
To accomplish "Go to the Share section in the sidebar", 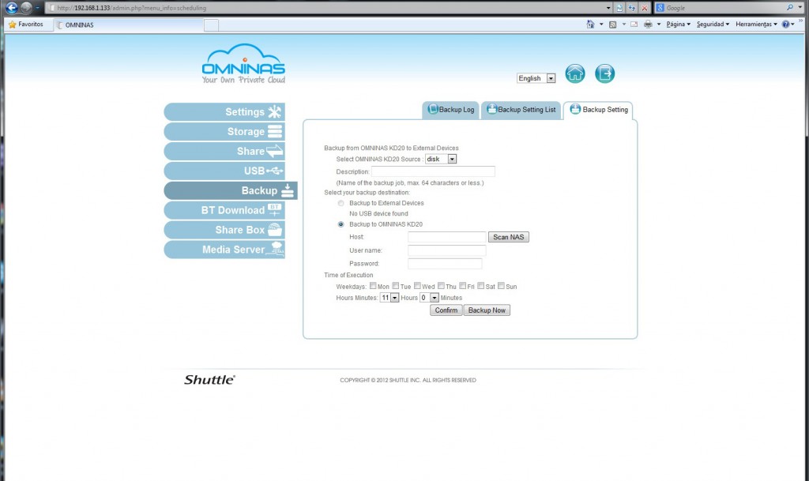I will [224, 151].
